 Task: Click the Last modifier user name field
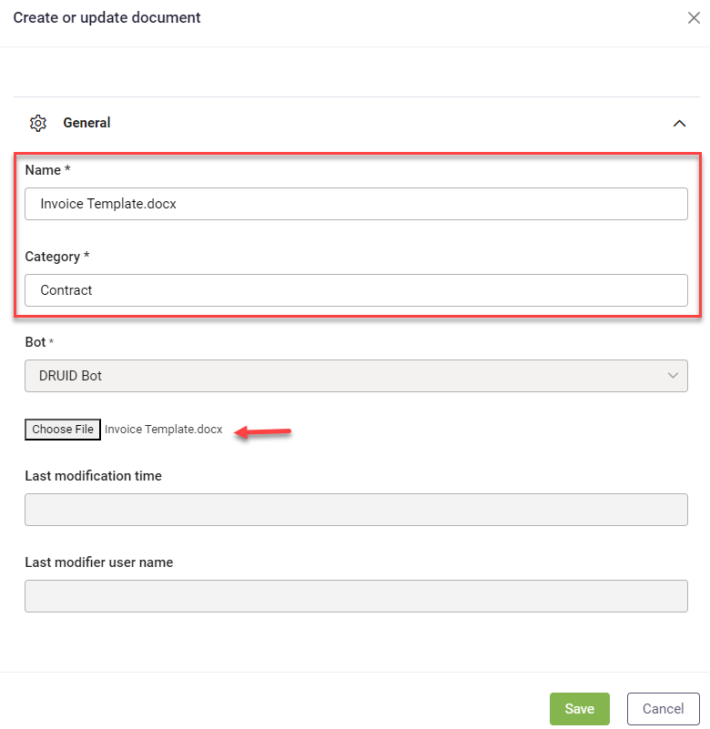coord(356,596)
